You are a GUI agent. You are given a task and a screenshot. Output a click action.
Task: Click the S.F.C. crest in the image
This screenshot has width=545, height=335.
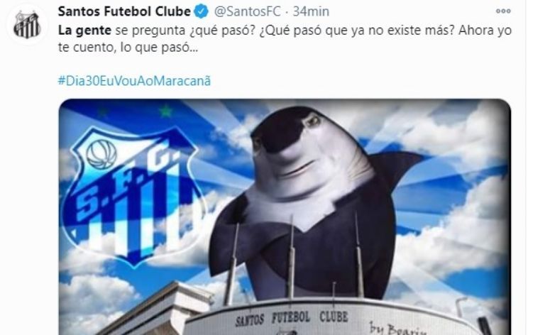[x=131, y=196]
